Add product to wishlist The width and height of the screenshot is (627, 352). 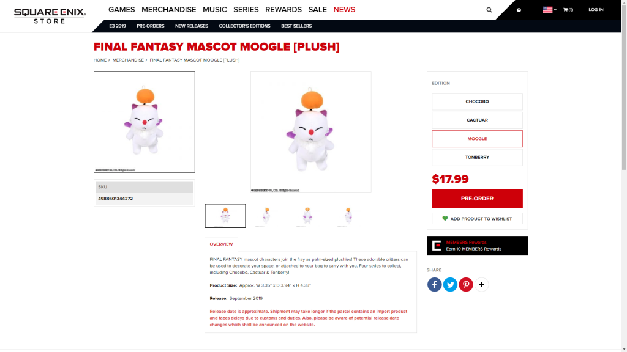[x=477, y=219]
